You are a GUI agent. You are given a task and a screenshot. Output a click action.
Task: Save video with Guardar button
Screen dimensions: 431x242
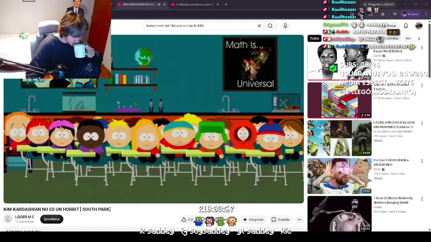[x=280, y=219]
